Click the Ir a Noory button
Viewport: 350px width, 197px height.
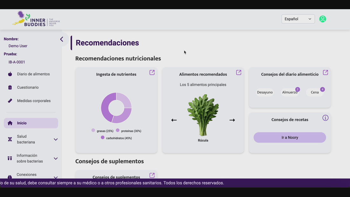(290, 137)
